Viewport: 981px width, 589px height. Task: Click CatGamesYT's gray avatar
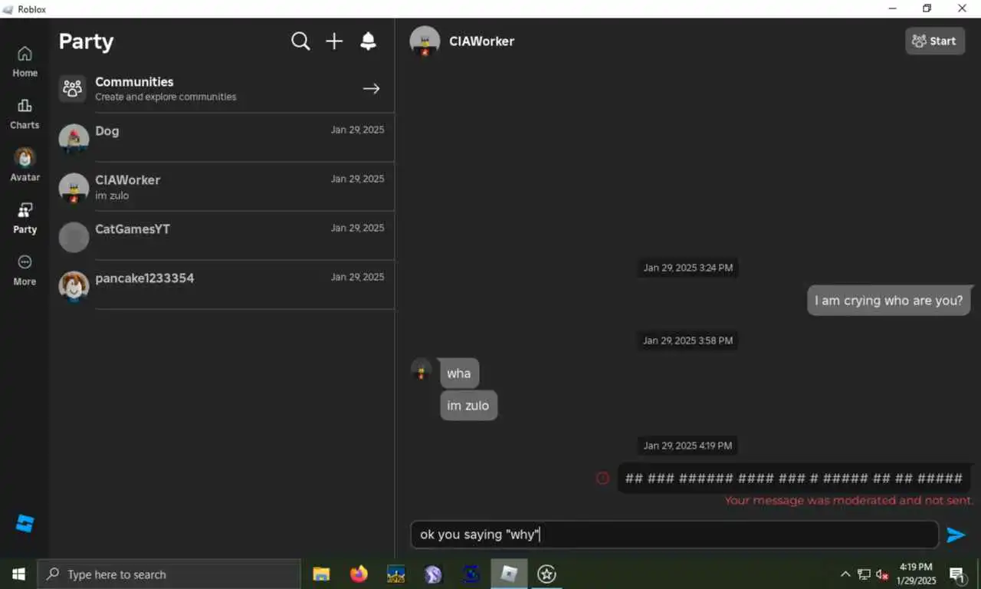[x=74, y=237]
